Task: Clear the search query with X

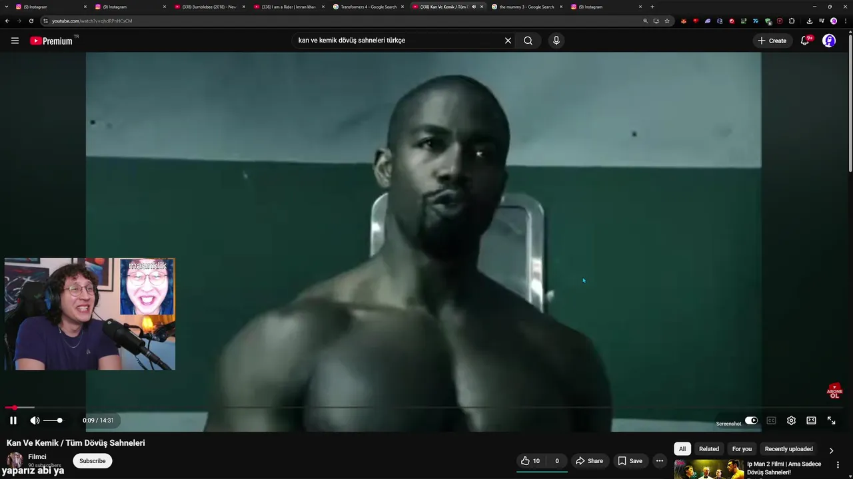Action: [x=508, y=41]
